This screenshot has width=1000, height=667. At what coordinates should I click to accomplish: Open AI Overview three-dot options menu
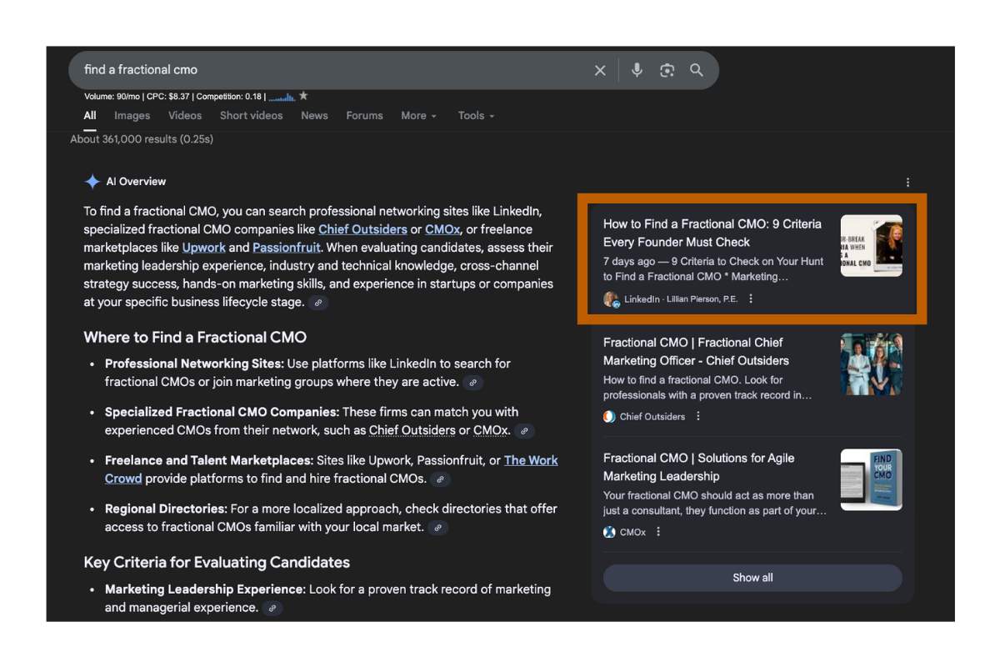tap(907, 183)
